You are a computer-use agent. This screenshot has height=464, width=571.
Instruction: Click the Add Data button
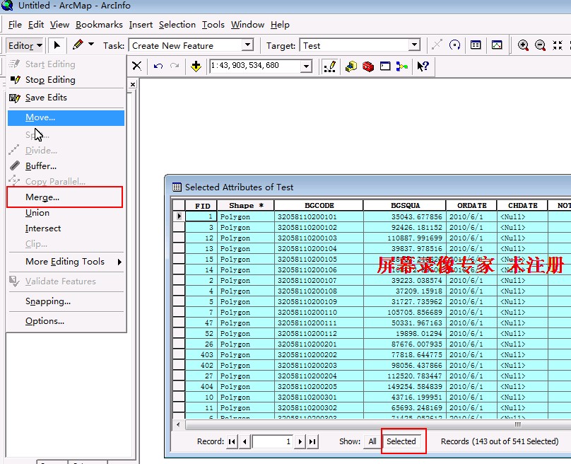(x=196, y=66)
